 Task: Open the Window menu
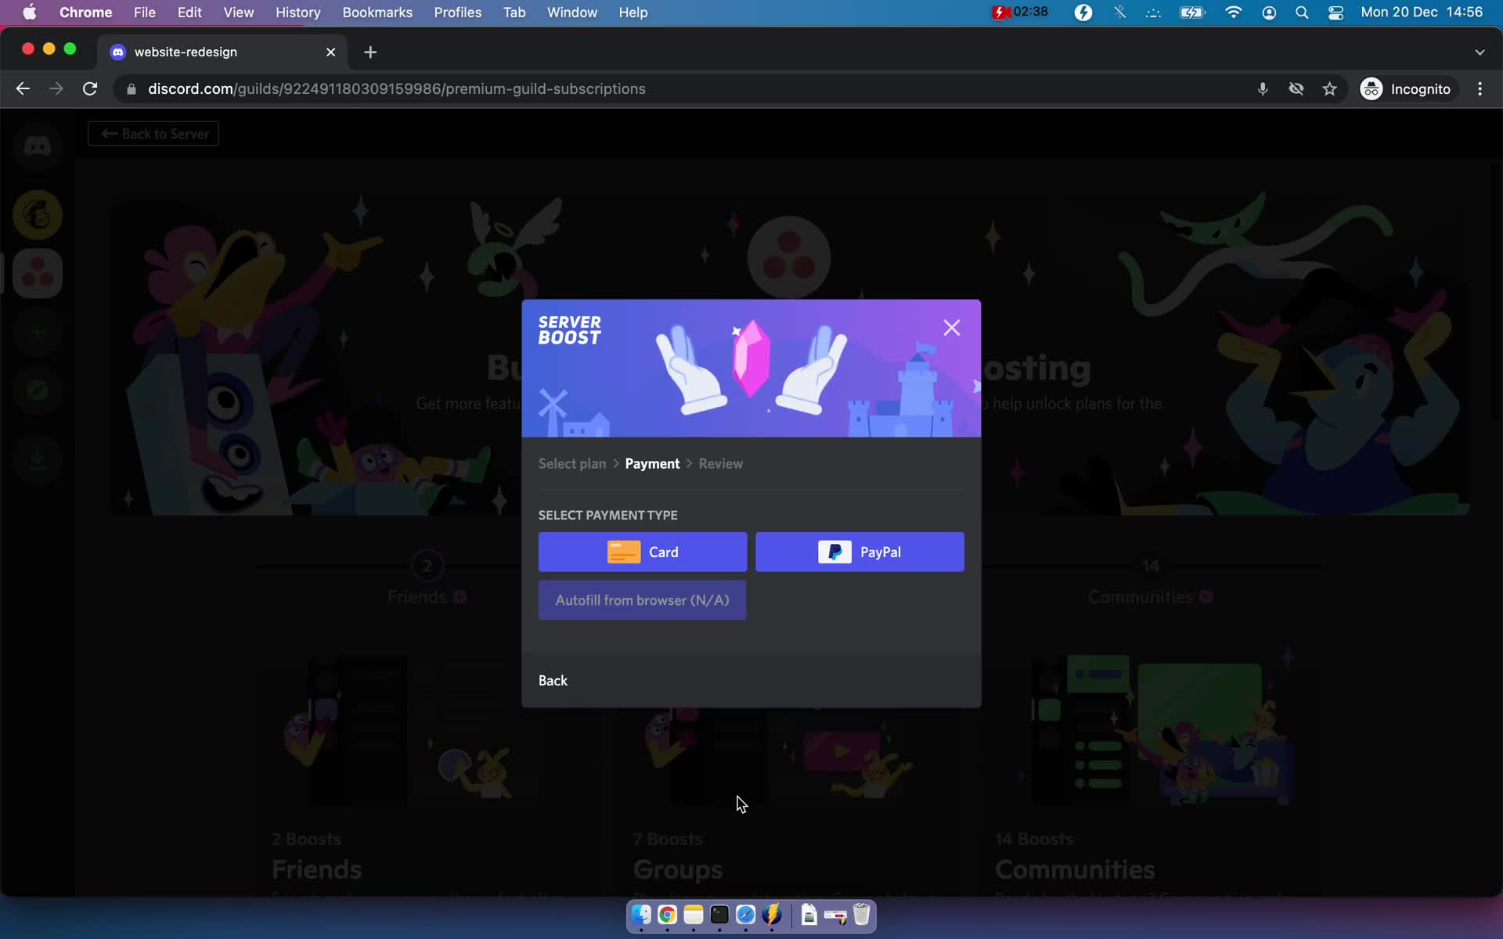pyautogui.click(x=572, y=13)
